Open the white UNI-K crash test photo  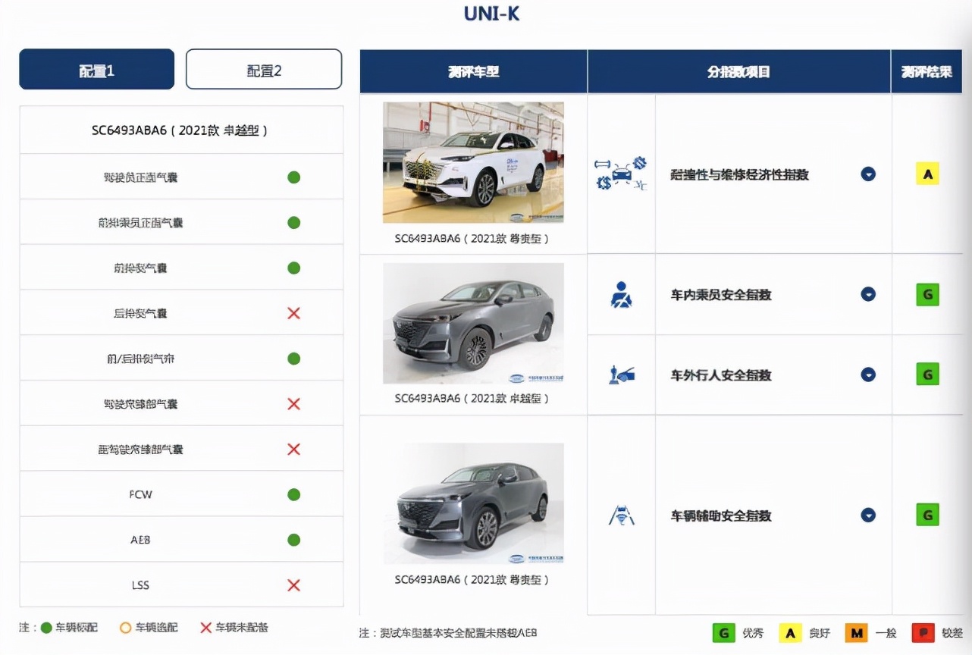tap(473, 162)
